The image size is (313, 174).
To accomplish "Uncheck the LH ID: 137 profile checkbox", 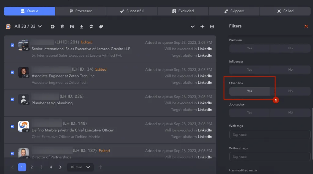I will (12, 154).
